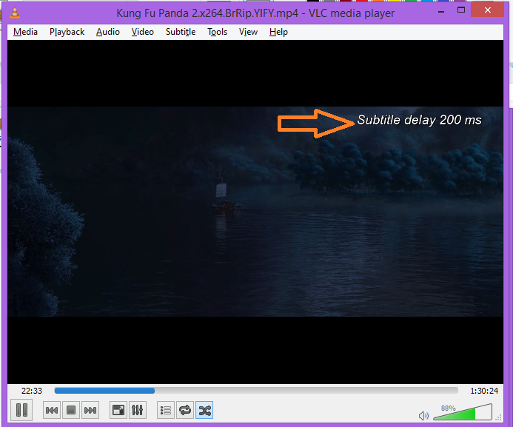Click total time 1:30:24 label
Image resolution: width=513 pixels, height=427 pixels.
click(x=484, y=391)
